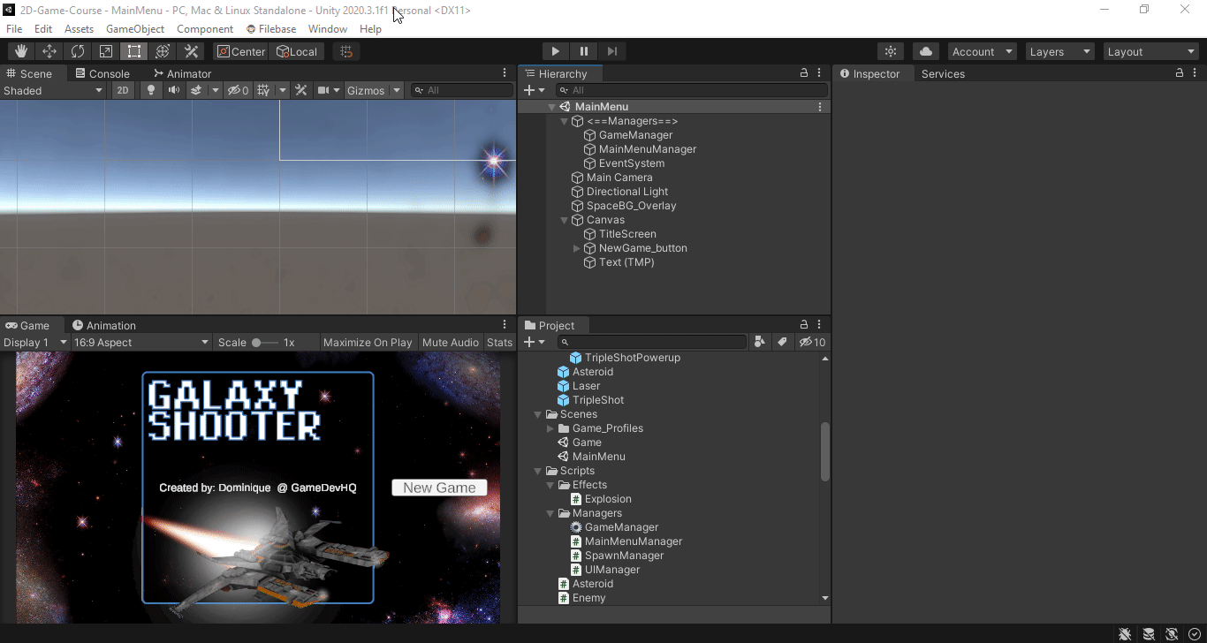Select the TripleShot prefab cube icon
Viewport: 1207px width, 643px height.
563,400
